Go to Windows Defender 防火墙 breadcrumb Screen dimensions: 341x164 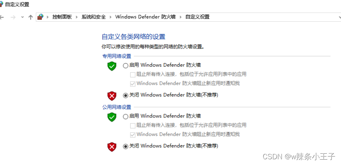pos(145,17)
